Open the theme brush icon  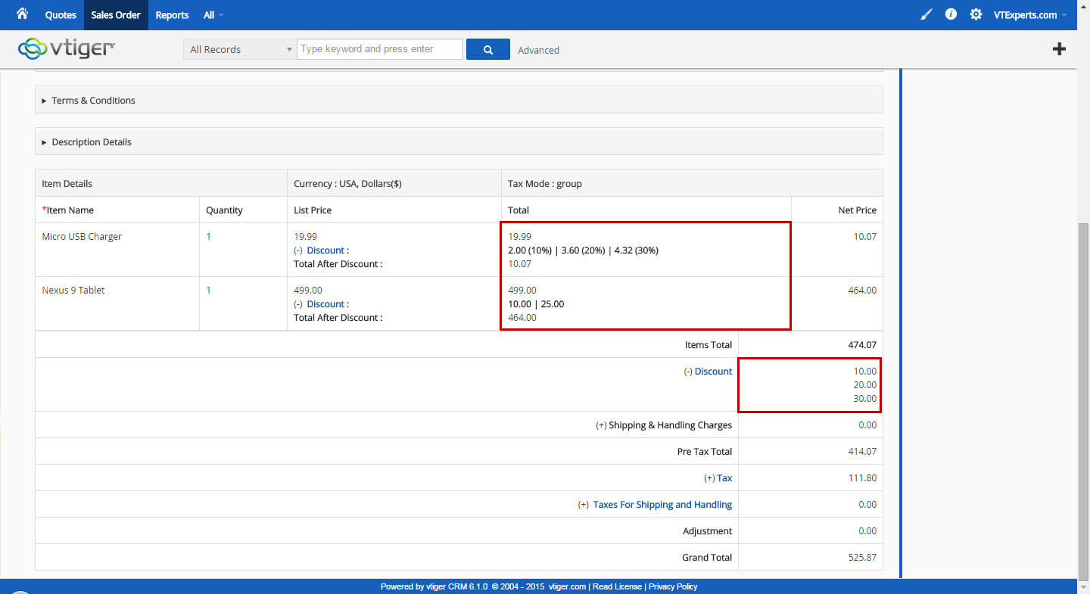click(x=926, y=14)
